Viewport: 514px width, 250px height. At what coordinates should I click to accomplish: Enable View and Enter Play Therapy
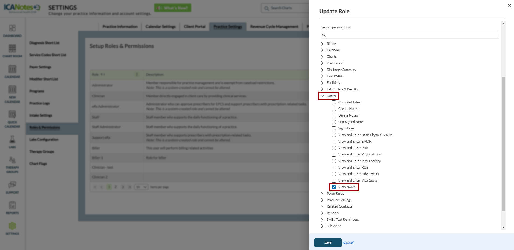pos(334,161)
